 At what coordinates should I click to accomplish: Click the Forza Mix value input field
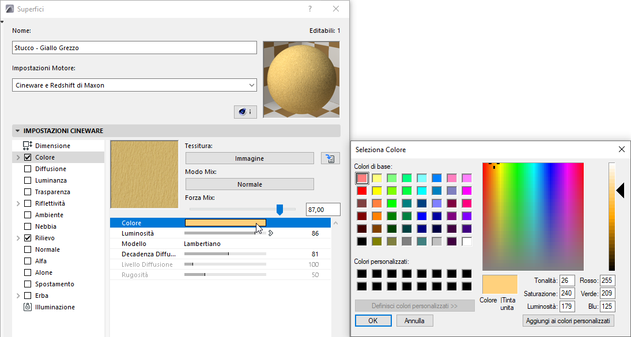pyautogui.click(x=323, y=209)
